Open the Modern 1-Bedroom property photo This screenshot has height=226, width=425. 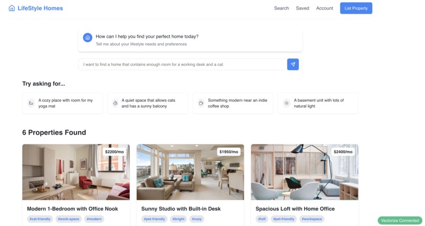[x=76, y=172]
